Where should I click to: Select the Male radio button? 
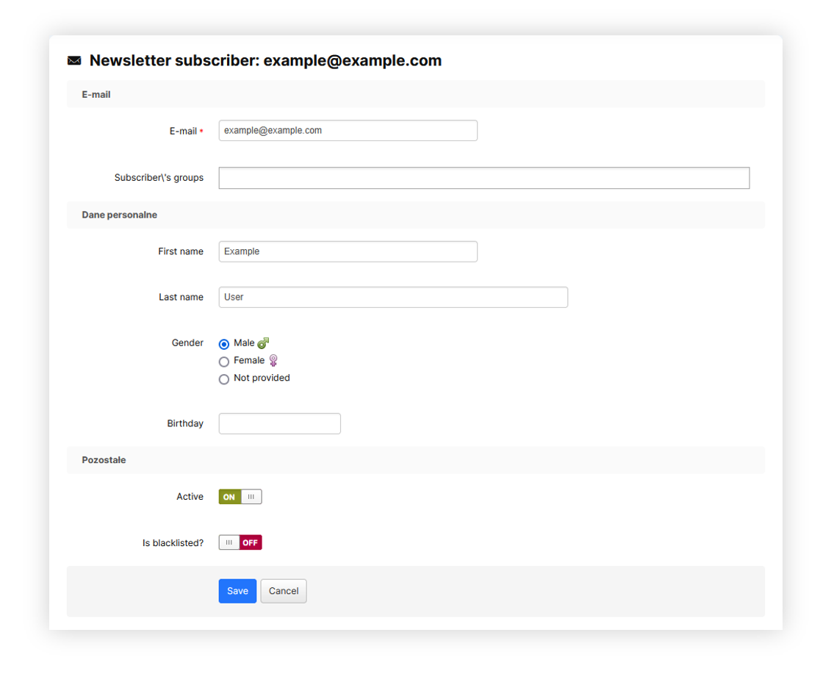224,344
